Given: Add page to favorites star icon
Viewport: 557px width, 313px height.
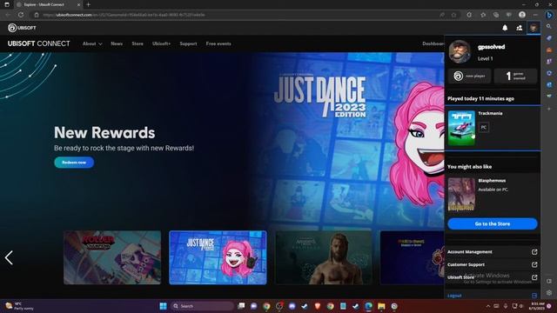Looking at the screenshot, I should [453, 15].
